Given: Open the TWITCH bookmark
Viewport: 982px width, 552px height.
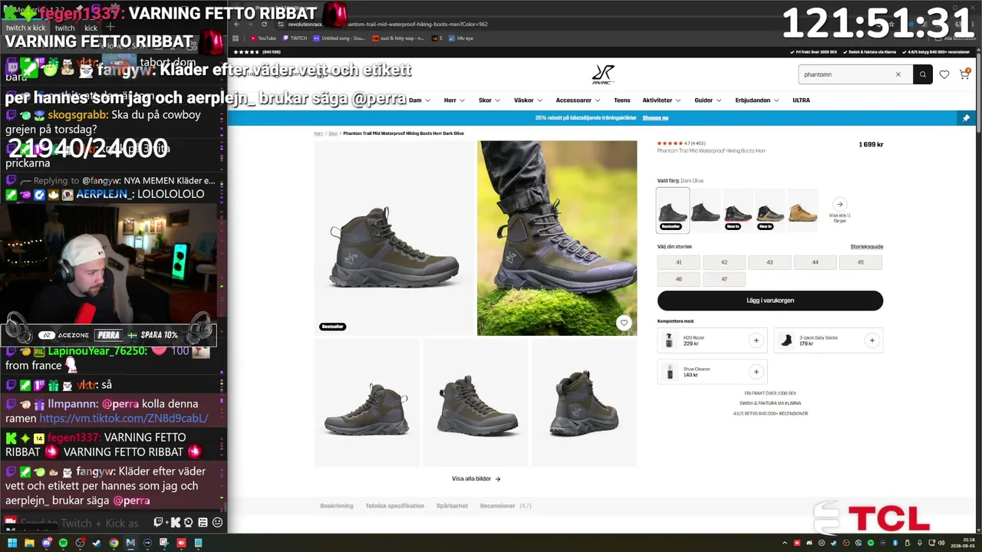Looking at the screenshot, I should [295, 38].
